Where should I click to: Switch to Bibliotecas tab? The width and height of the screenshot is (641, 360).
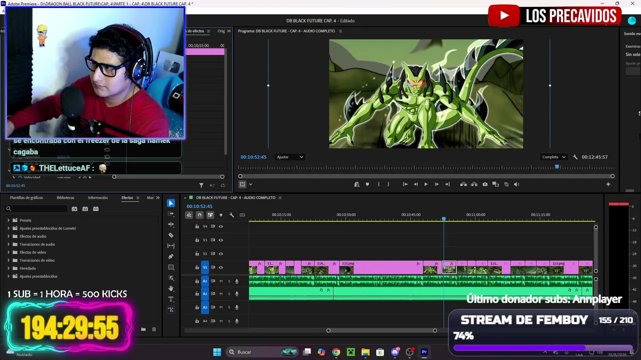click(65, 197)
